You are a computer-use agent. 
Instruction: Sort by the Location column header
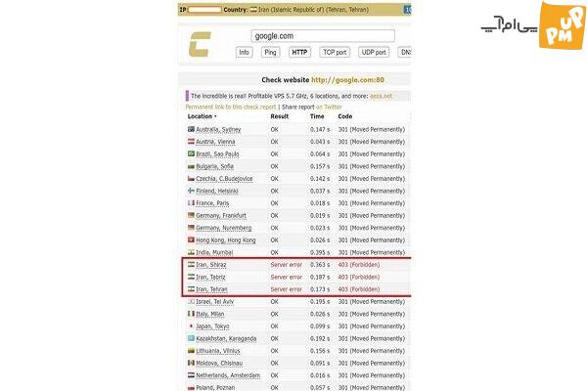pyautogui.click(x=202, y=116)
